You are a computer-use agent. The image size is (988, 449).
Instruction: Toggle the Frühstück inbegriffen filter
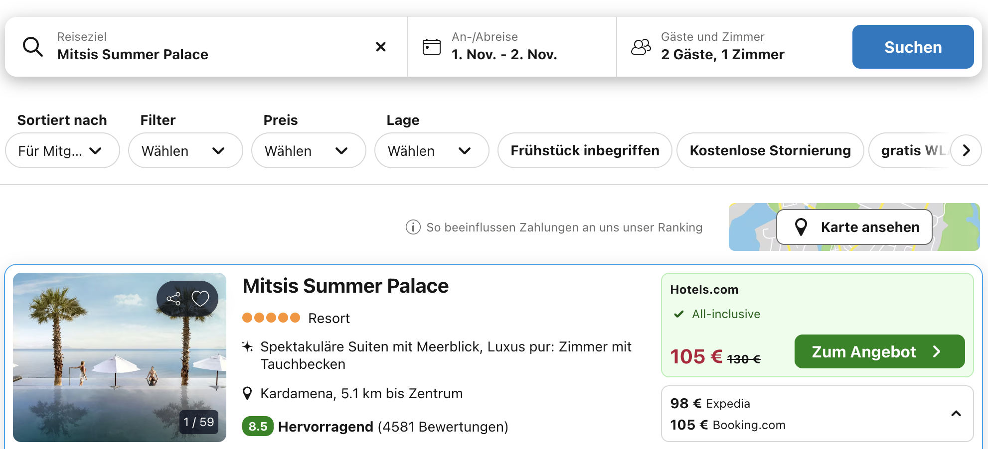[x=584, y=150]
